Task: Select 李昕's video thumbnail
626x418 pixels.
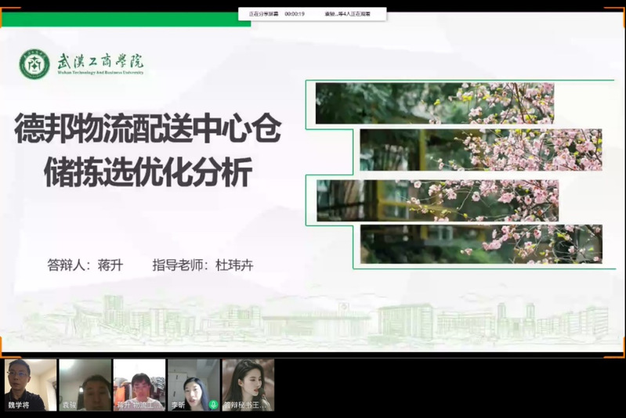Action: 193,383
